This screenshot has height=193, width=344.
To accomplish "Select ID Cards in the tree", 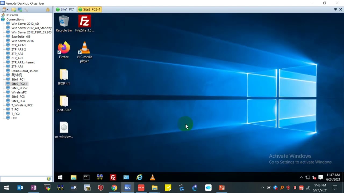I will pos(12,15).
